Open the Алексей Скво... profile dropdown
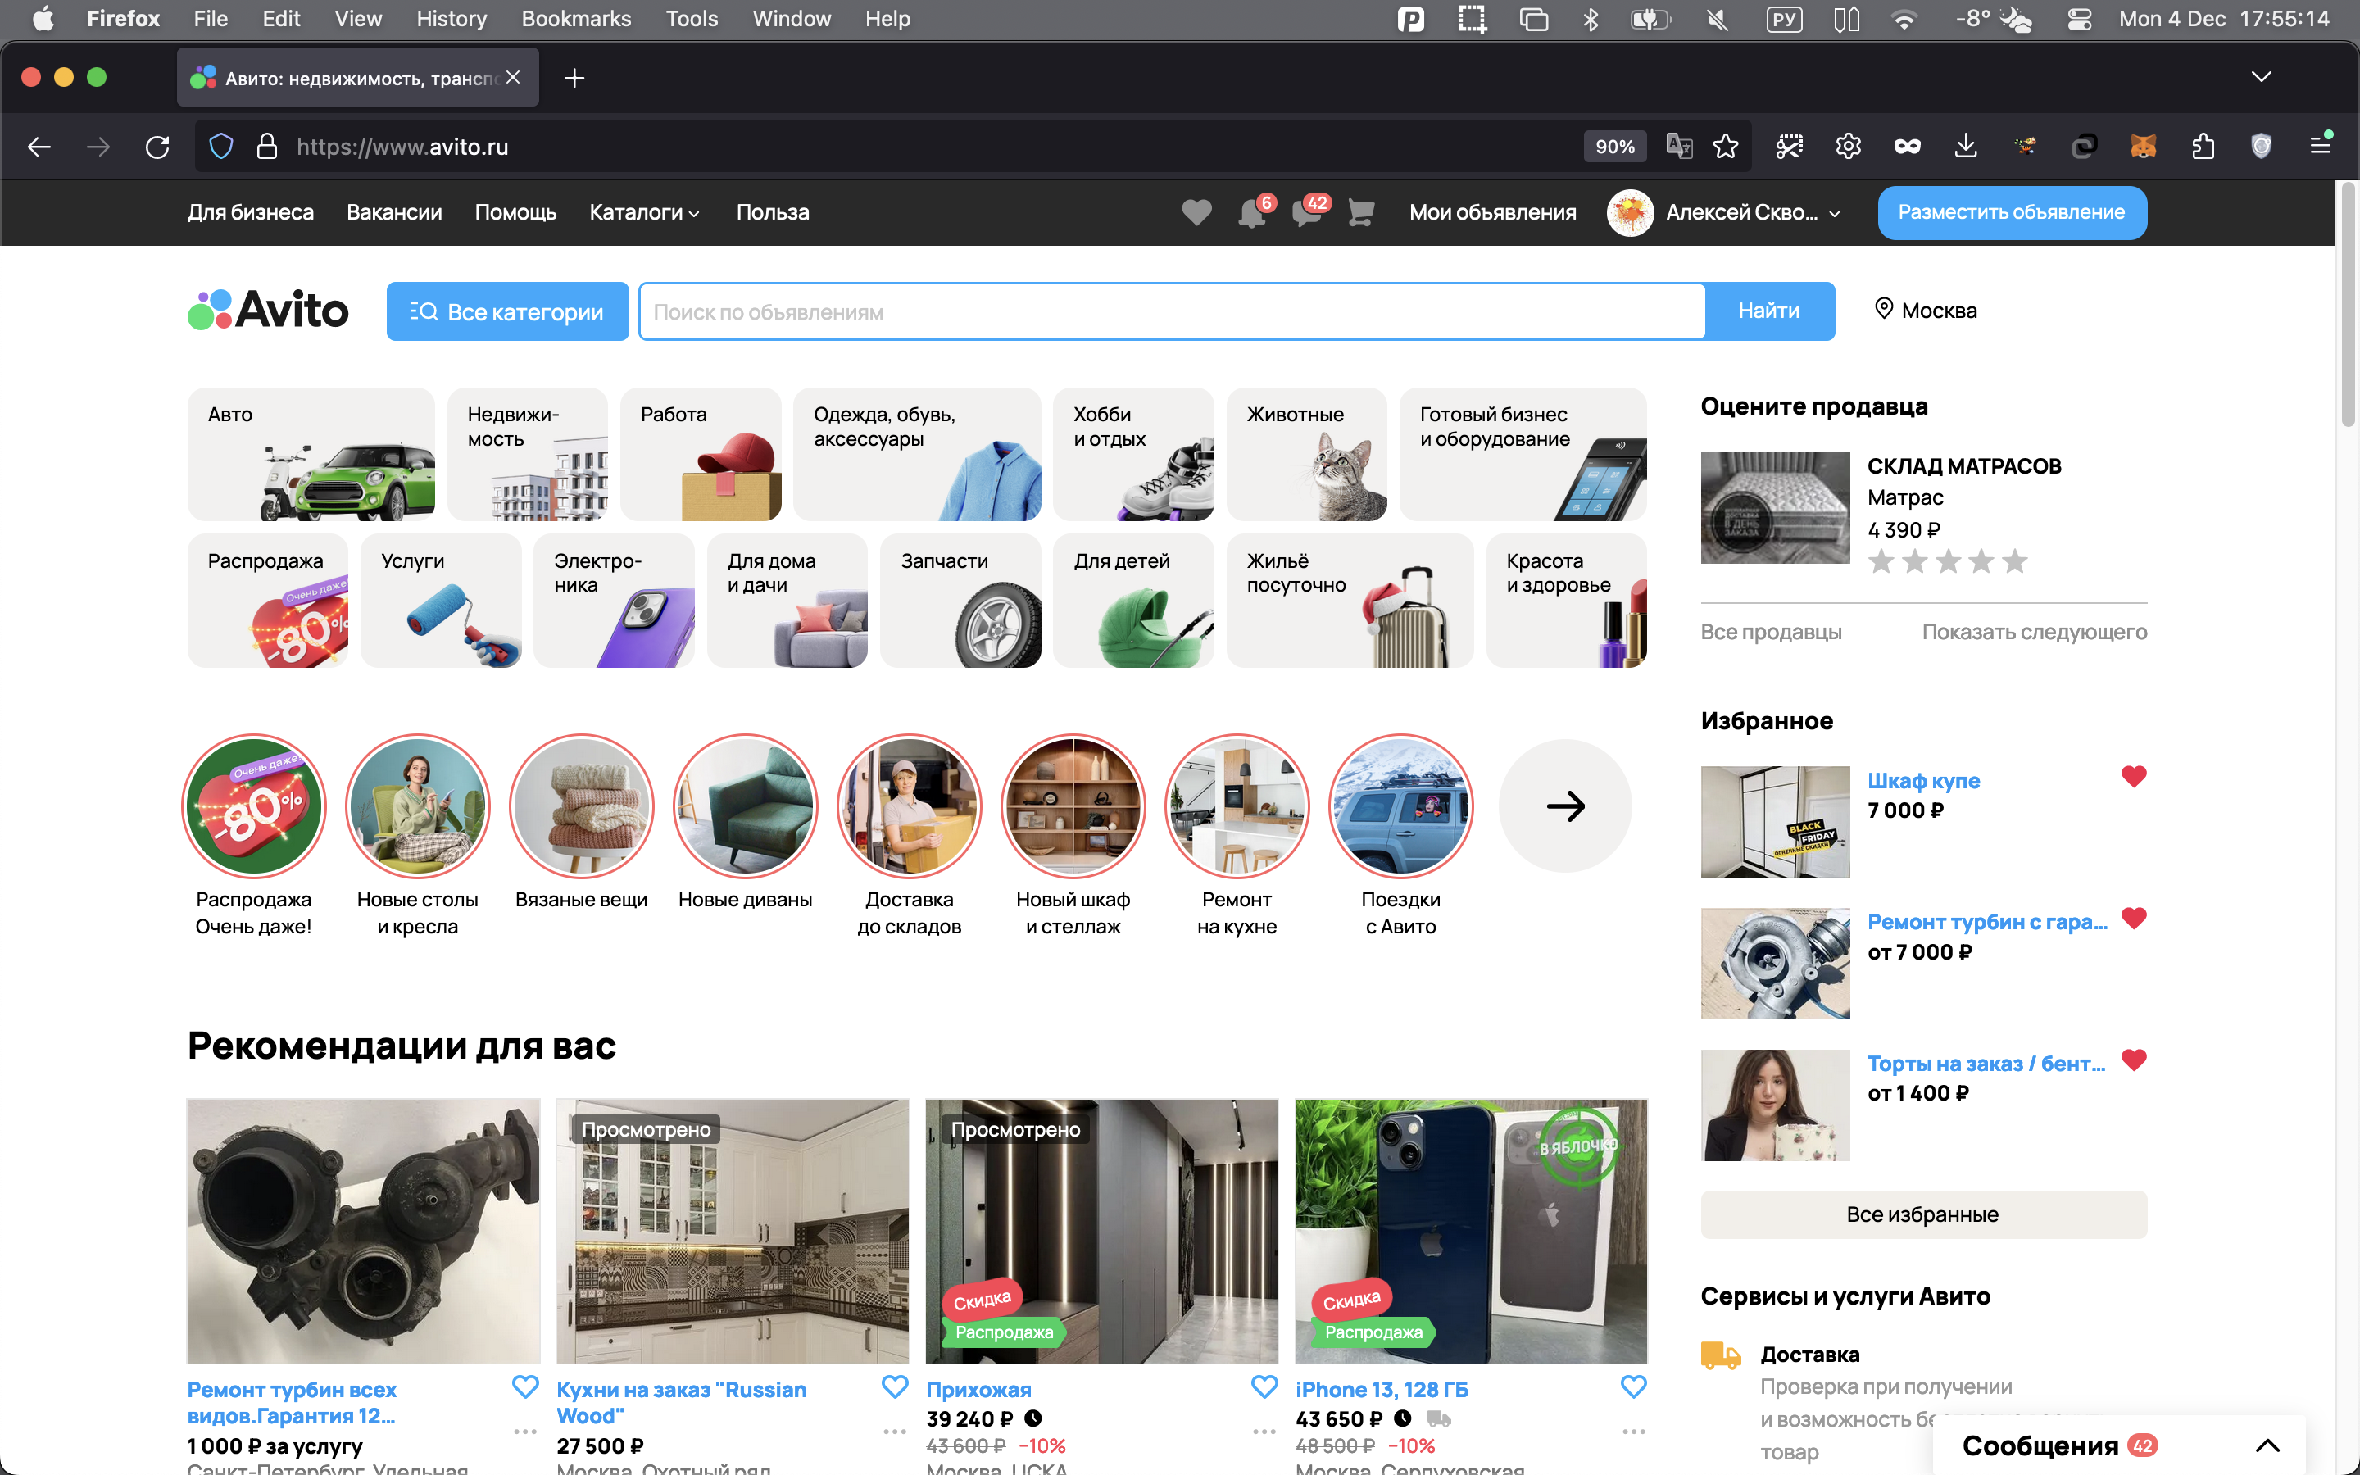2360x1475 pixels. click(1740, 213)
